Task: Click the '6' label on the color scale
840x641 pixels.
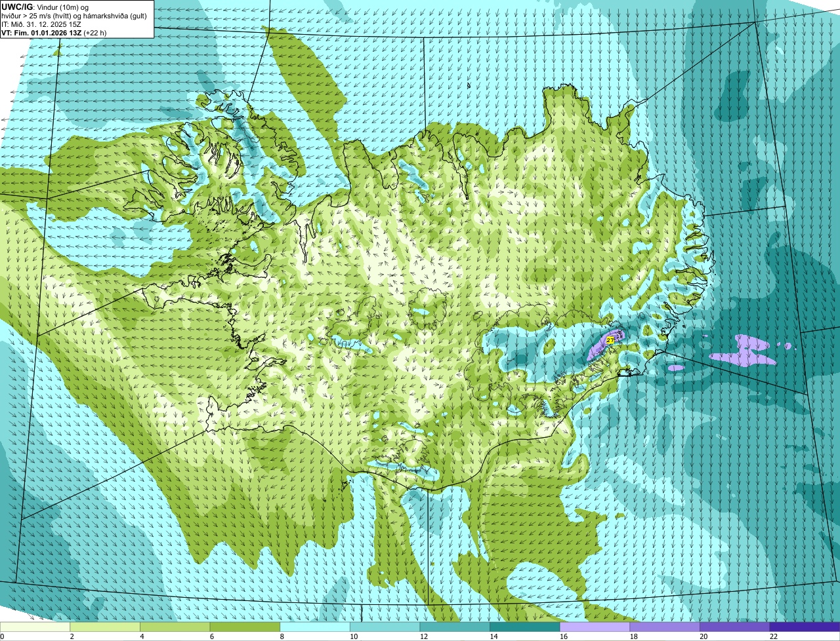Action: (x=211, y=636)
